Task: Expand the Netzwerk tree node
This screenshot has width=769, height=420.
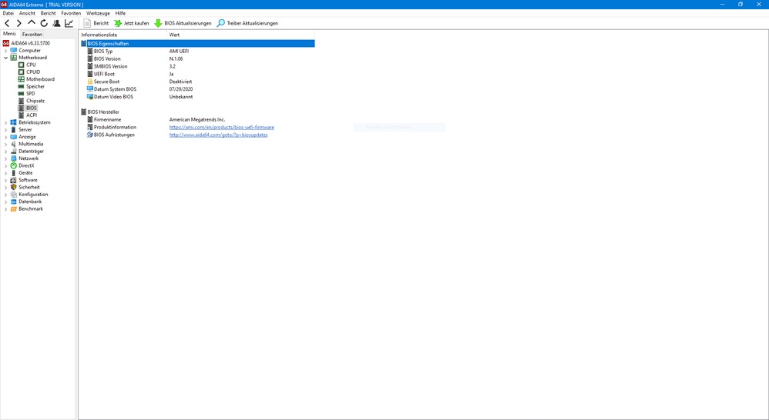Action: 6,158
